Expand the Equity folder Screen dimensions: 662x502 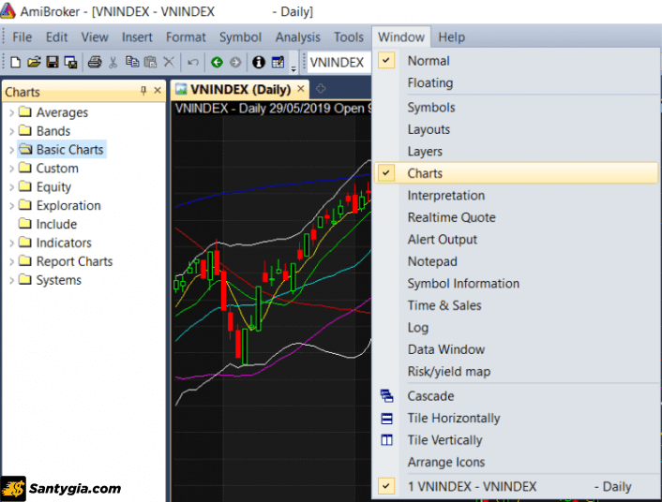click(12, 187)
